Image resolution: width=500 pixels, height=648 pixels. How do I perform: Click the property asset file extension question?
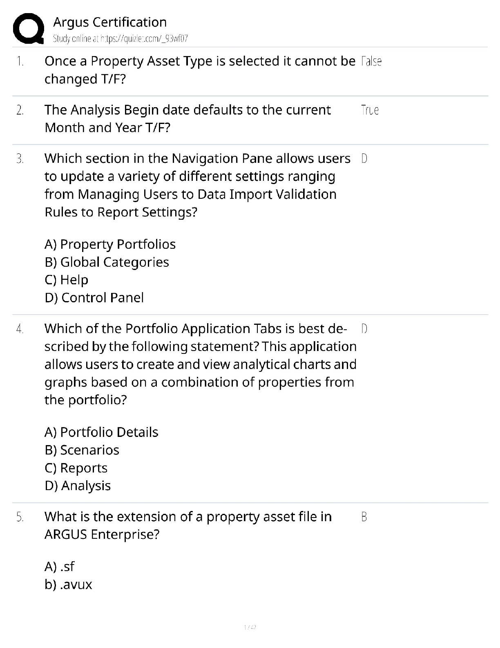click(188, 525)
